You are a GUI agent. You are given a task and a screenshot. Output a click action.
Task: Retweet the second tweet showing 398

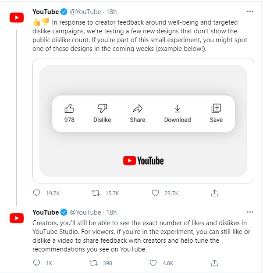tap(93, 263)
